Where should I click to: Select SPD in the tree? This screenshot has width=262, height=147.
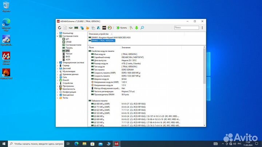click(x=67, y=51)
